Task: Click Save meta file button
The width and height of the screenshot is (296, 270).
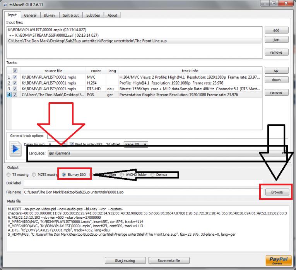Action: click(x=169, y=261)
